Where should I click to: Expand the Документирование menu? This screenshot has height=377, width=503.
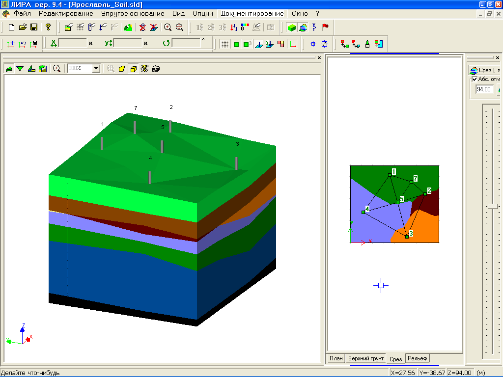[252, 14]
